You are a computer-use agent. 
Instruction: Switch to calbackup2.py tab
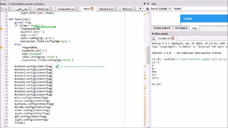click(106, 9)
